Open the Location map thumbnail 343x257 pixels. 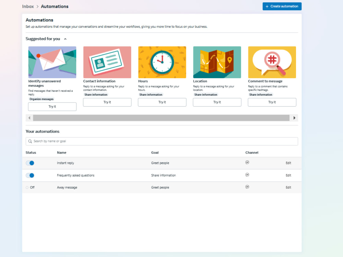click(x=217, y=62)
